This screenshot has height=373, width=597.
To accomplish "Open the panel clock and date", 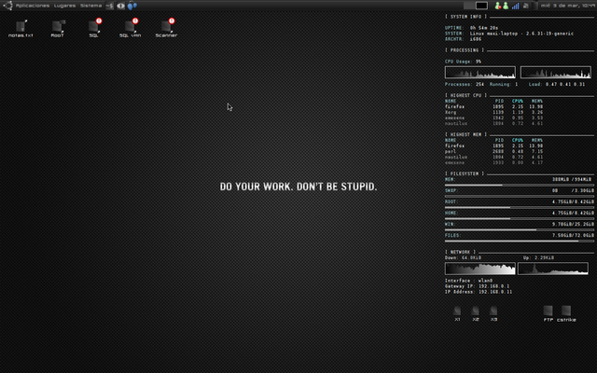I will point(568,6).
